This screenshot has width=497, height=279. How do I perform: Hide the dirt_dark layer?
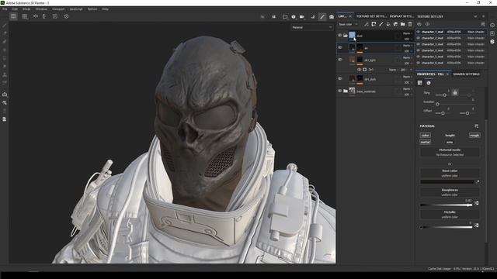click(x=340, y=78)
